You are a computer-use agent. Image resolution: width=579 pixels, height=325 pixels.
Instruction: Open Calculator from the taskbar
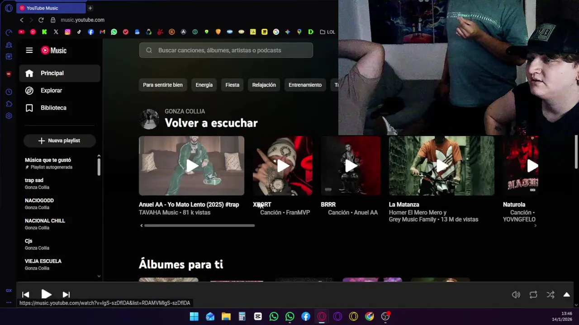click(x=242, y=316)
